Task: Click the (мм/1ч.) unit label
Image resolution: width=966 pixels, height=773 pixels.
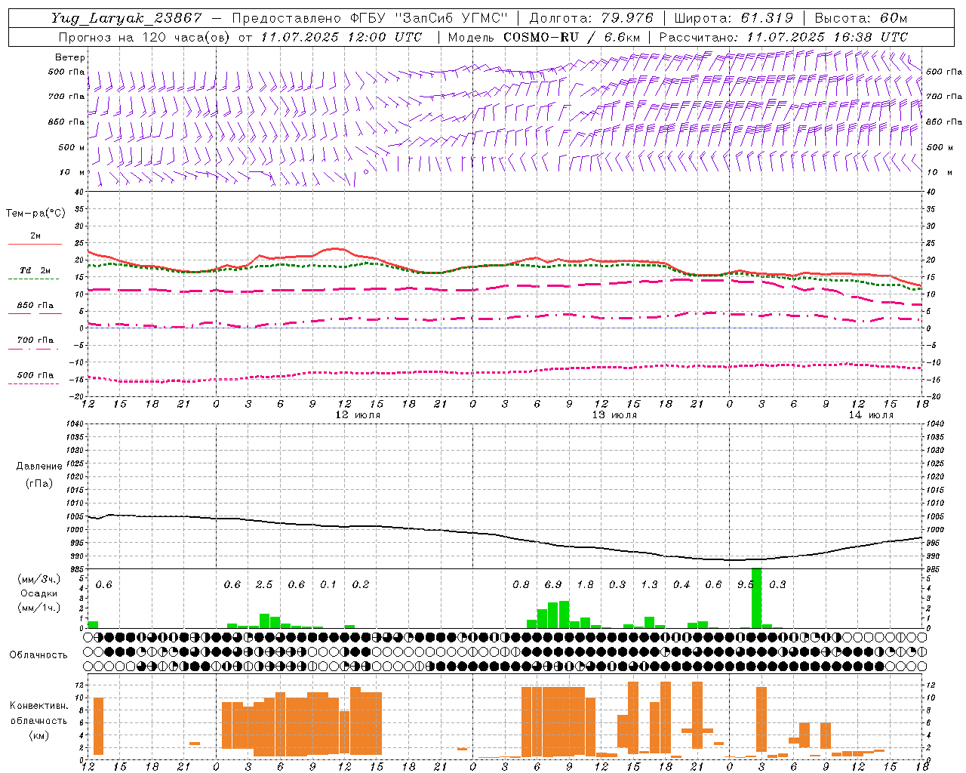Action: (38, 608)
